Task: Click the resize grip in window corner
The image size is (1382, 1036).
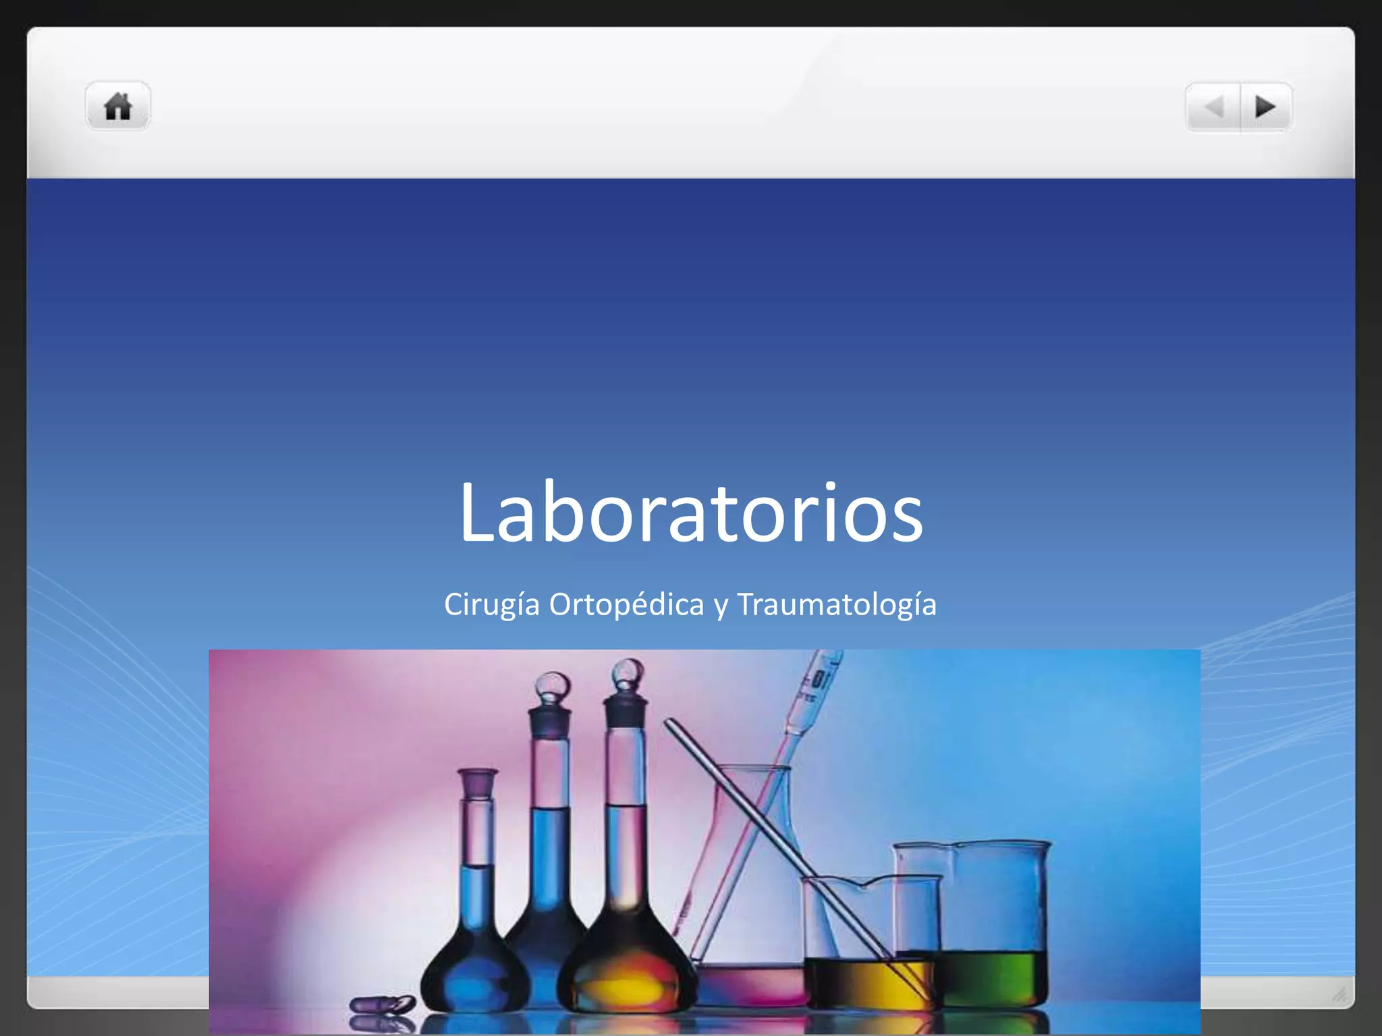Action: (x=1339, y=994)
